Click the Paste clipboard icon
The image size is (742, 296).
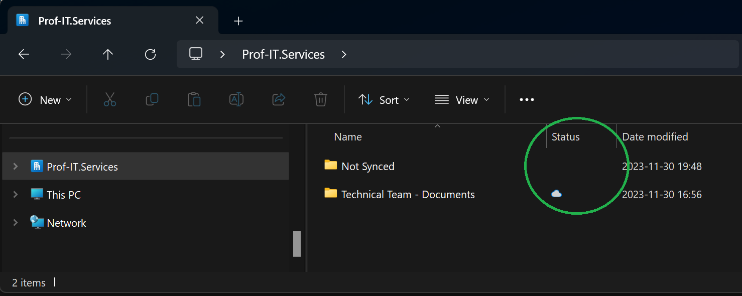tap(194, 100)
